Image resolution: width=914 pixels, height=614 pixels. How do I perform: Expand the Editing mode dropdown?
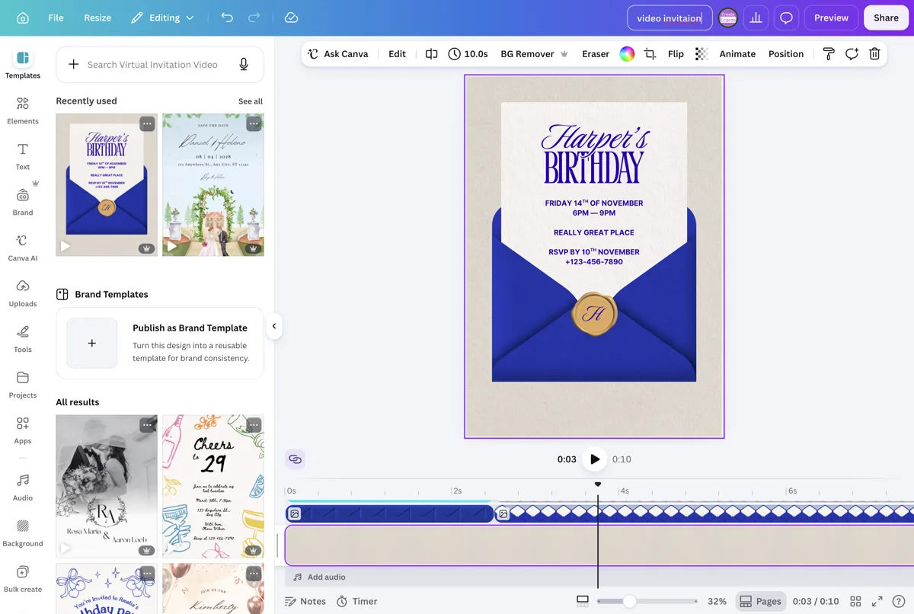(162, 18)
